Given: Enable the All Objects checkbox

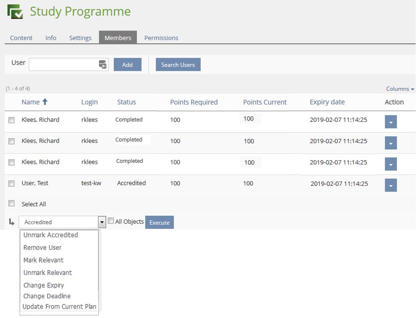Looking at the screenshot, I should 111,221.
